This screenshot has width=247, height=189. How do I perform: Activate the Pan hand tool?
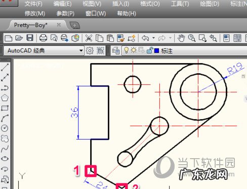click(x=181, y=38)
